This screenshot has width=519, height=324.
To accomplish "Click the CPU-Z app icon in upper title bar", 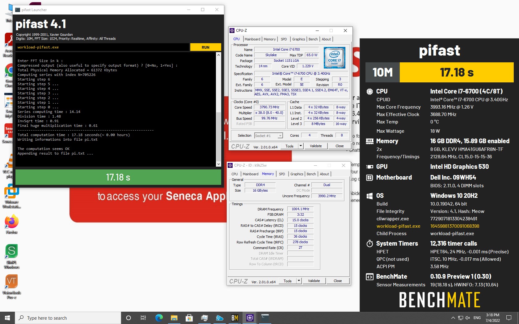I will 232,31.
